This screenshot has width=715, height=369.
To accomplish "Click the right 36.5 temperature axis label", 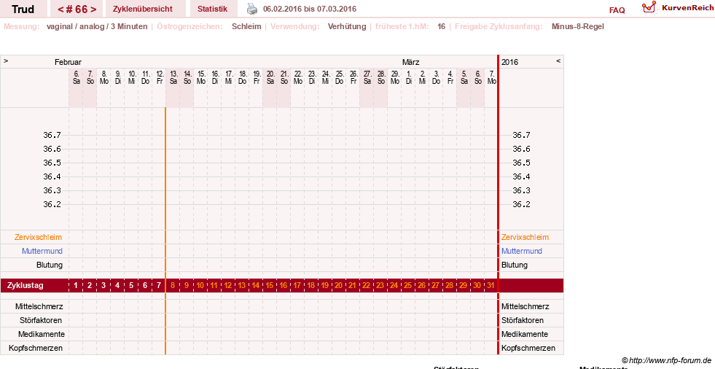I will click(521, 163).
